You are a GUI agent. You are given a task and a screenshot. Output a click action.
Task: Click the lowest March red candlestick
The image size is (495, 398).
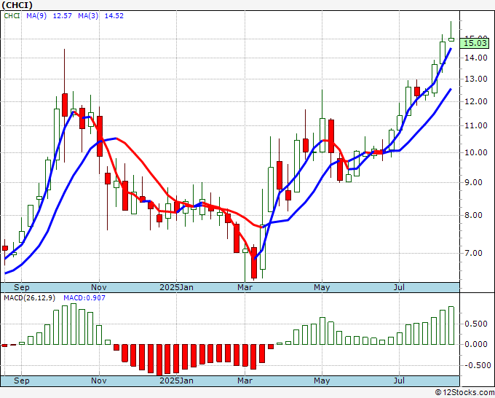(x=254, y=262)
